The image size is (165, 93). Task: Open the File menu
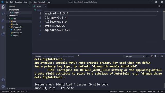7,2
